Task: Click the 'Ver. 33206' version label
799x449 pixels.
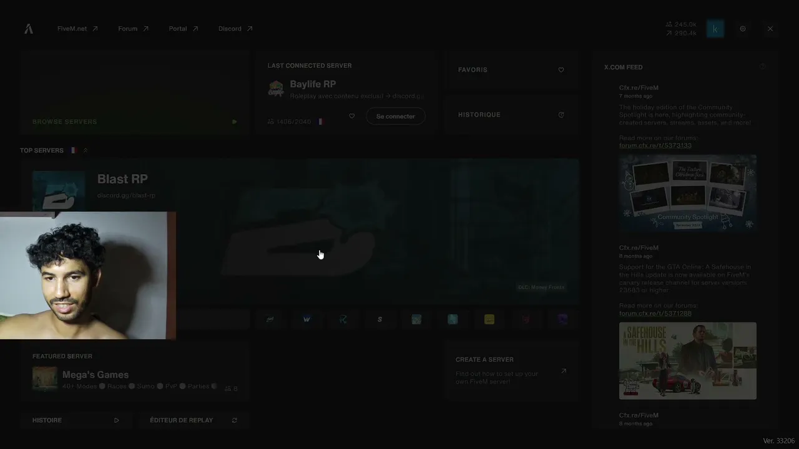Action: [779, 441]
